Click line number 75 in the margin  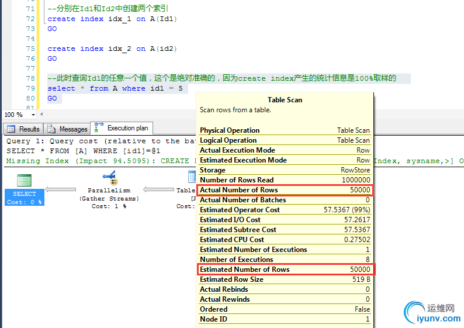pyautogui.click(x=30, y=49)
